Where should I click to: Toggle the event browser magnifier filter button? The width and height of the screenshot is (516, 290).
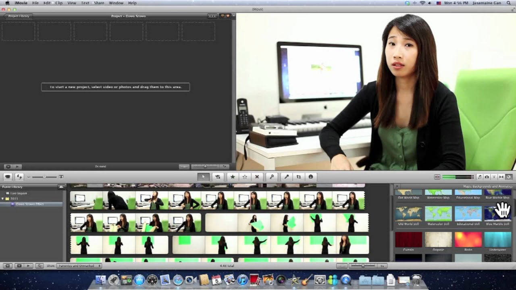click(40, 266)
